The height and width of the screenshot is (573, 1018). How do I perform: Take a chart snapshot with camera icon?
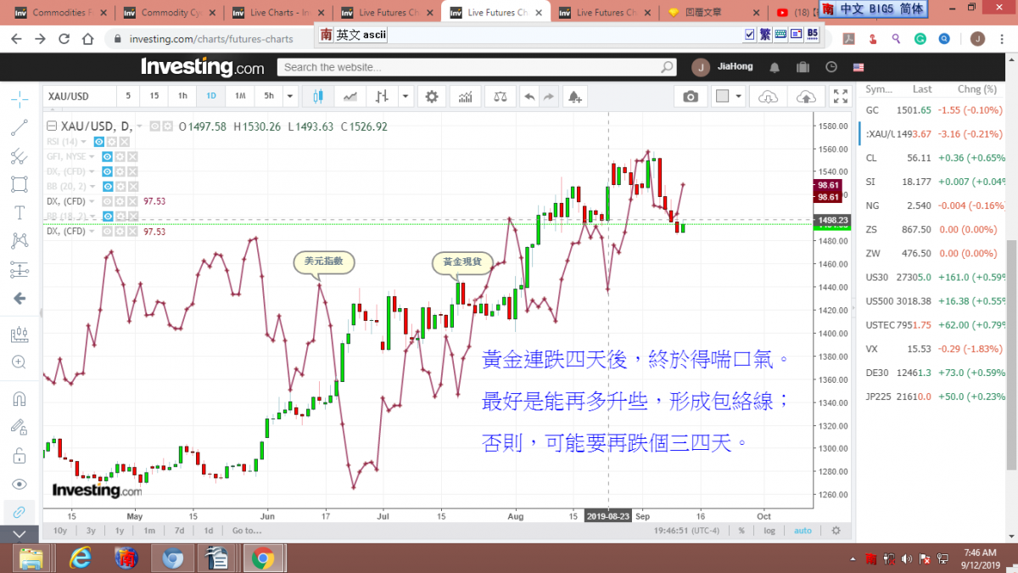[x=691, y=97]
